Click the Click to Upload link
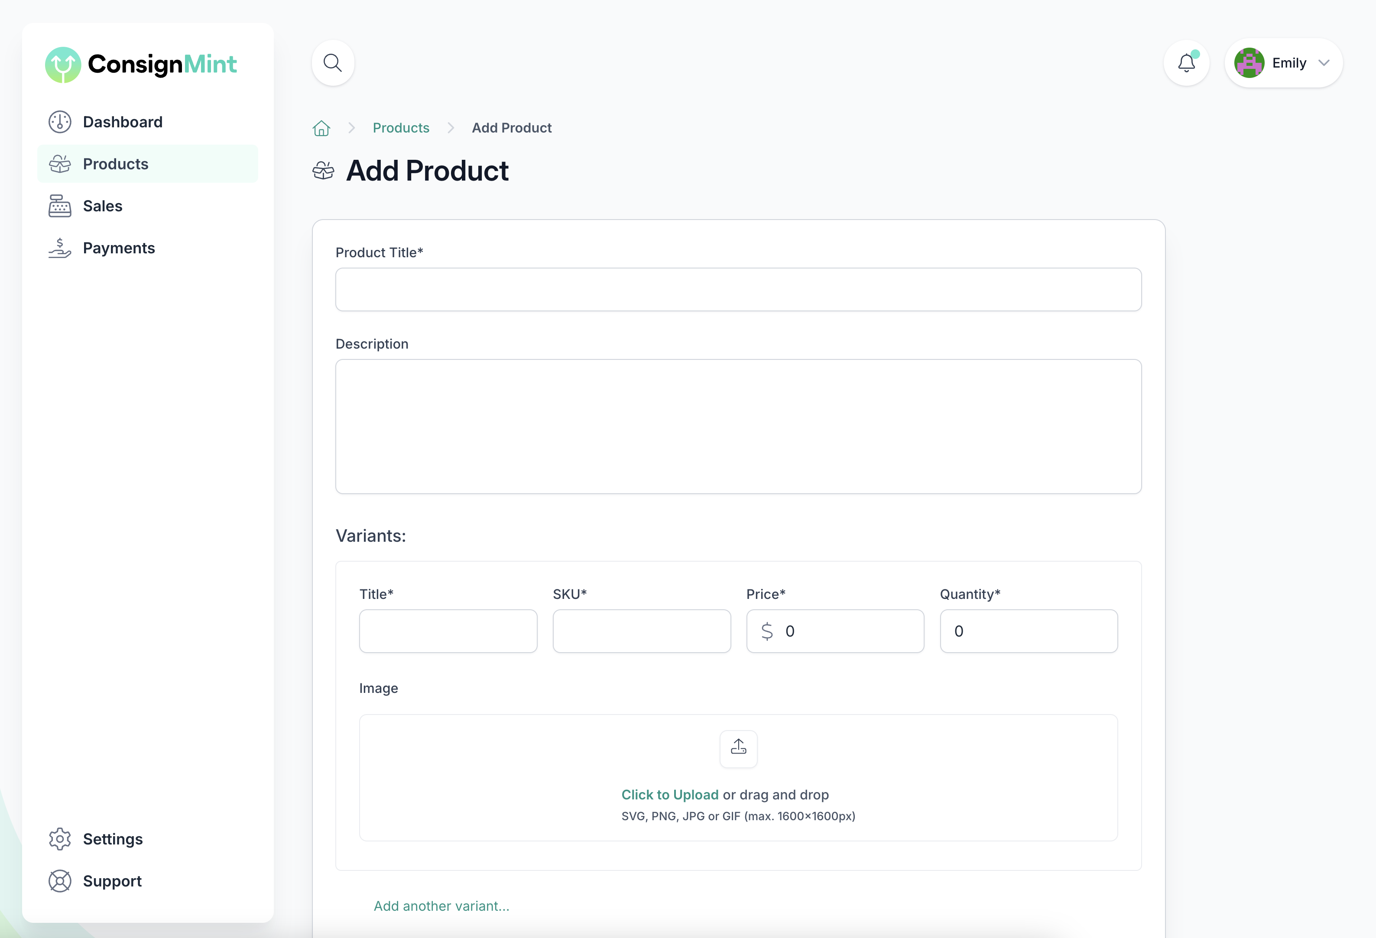 (x=670, y=794)
